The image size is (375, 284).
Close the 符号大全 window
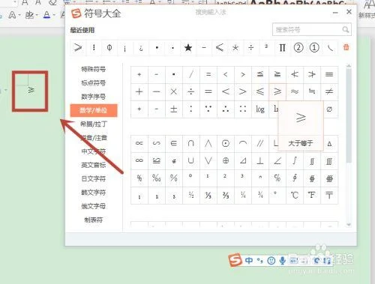tap(349, 12)
